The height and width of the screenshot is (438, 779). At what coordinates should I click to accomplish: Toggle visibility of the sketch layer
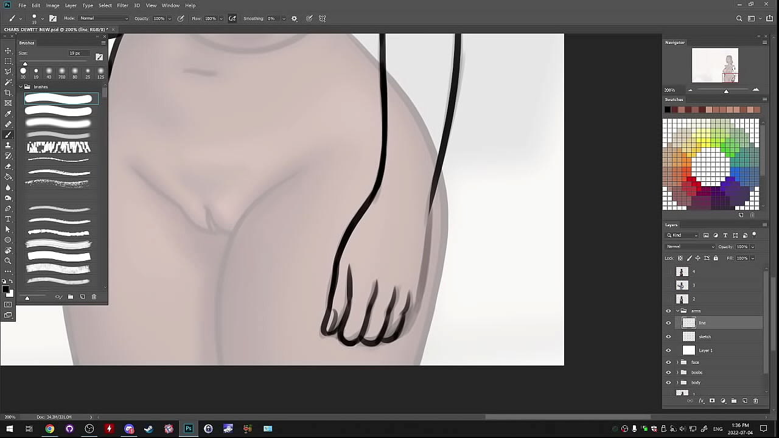(x=668, y=336)
